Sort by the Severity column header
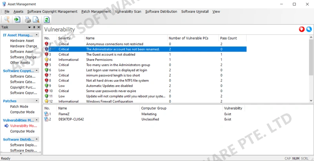Viewport: 314px width, 161px height. click(71, 38)
